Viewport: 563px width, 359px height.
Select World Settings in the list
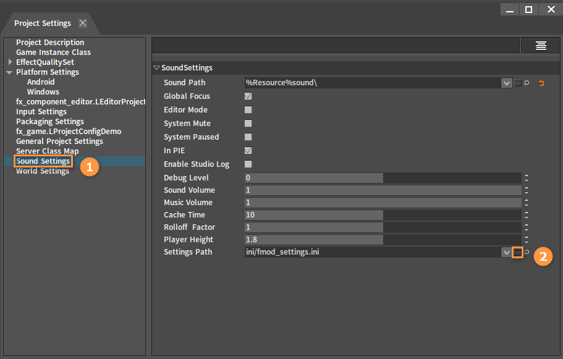(x=43, y=171)
